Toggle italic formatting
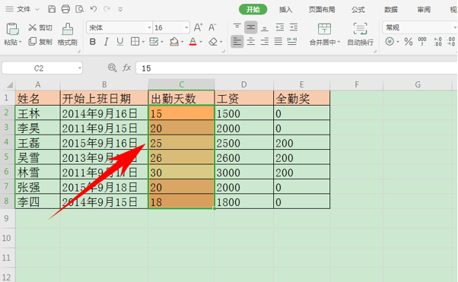Screen dimensions: 458x282 click(106, 42)
